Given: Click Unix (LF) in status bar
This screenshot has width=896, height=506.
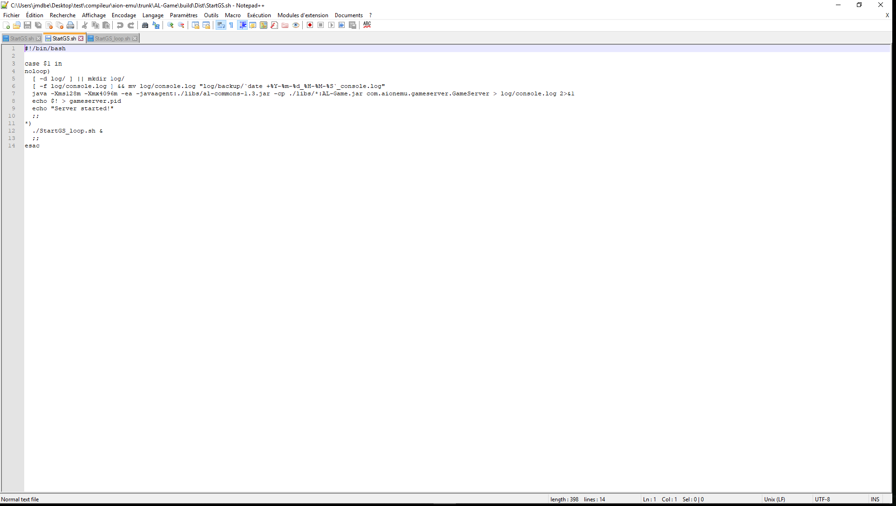Looking at the screenshot, I should 774,499.
